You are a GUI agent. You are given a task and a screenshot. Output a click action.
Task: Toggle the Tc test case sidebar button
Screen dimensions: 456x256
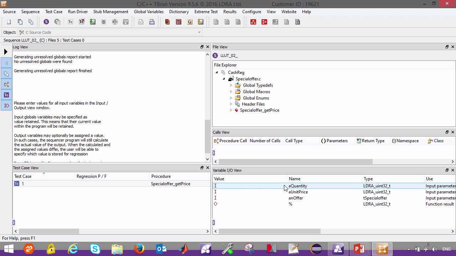click(x=6, y=95)
